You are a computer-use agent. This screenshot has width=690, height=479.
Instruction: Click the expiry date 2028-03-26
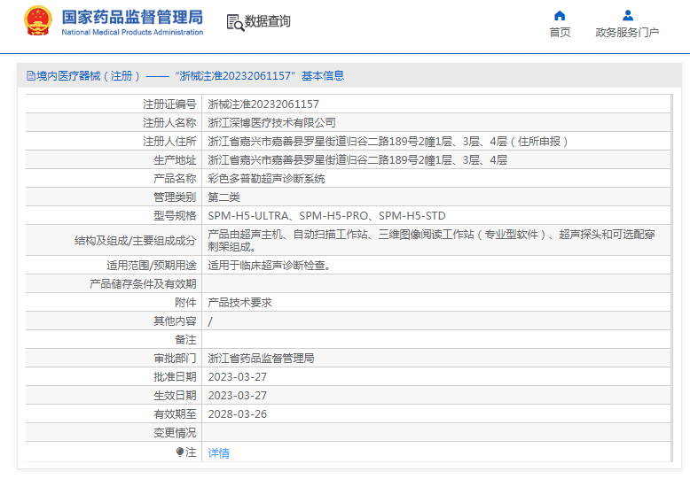[x=237, y=414]
